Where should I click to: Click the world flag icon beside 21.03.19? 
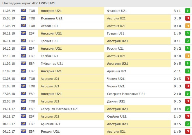coord(23,26)
